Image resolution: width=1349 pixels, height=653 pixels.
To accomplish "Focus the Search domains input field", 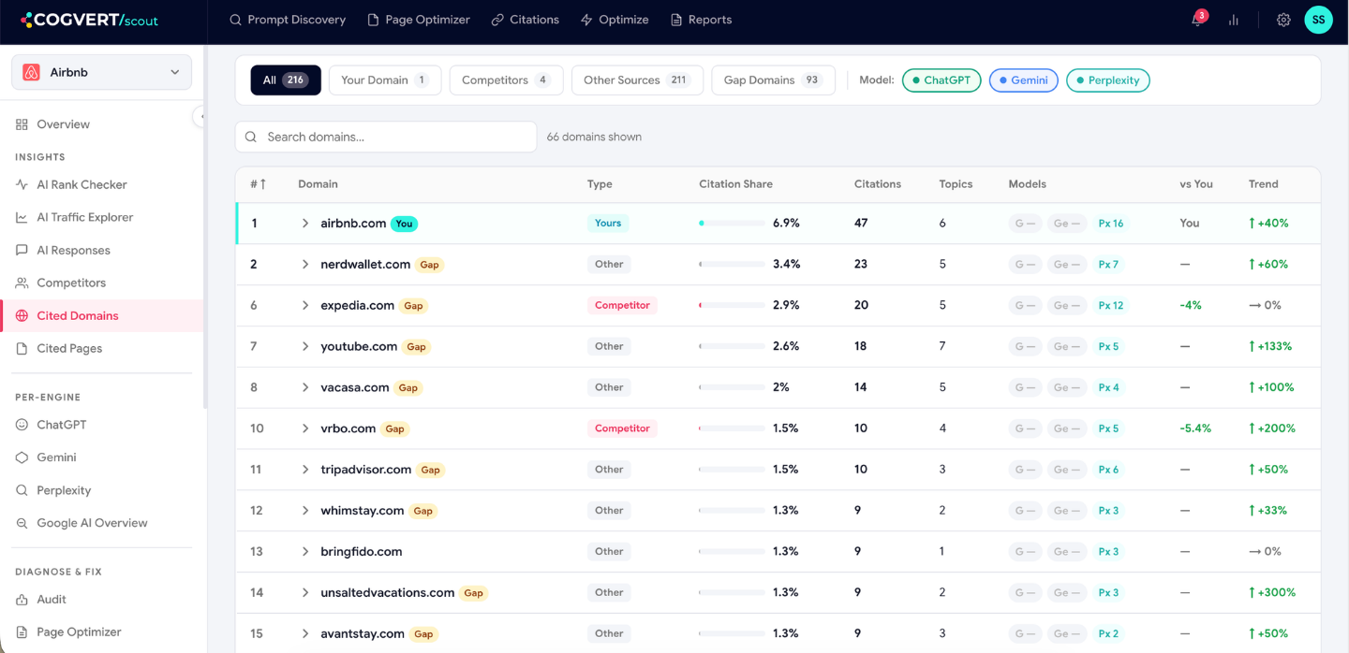I will 386,137.
